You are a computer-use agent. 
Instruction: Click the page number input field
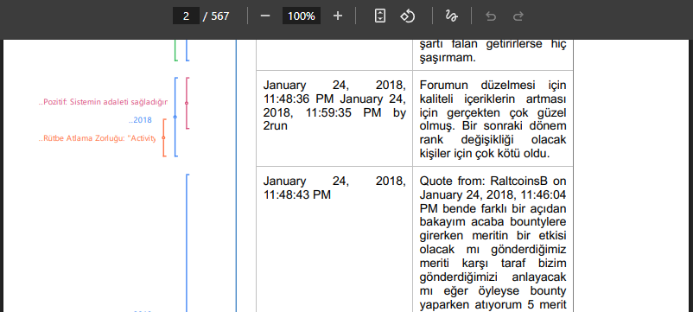pyautogui.click(x=186, y=16)
